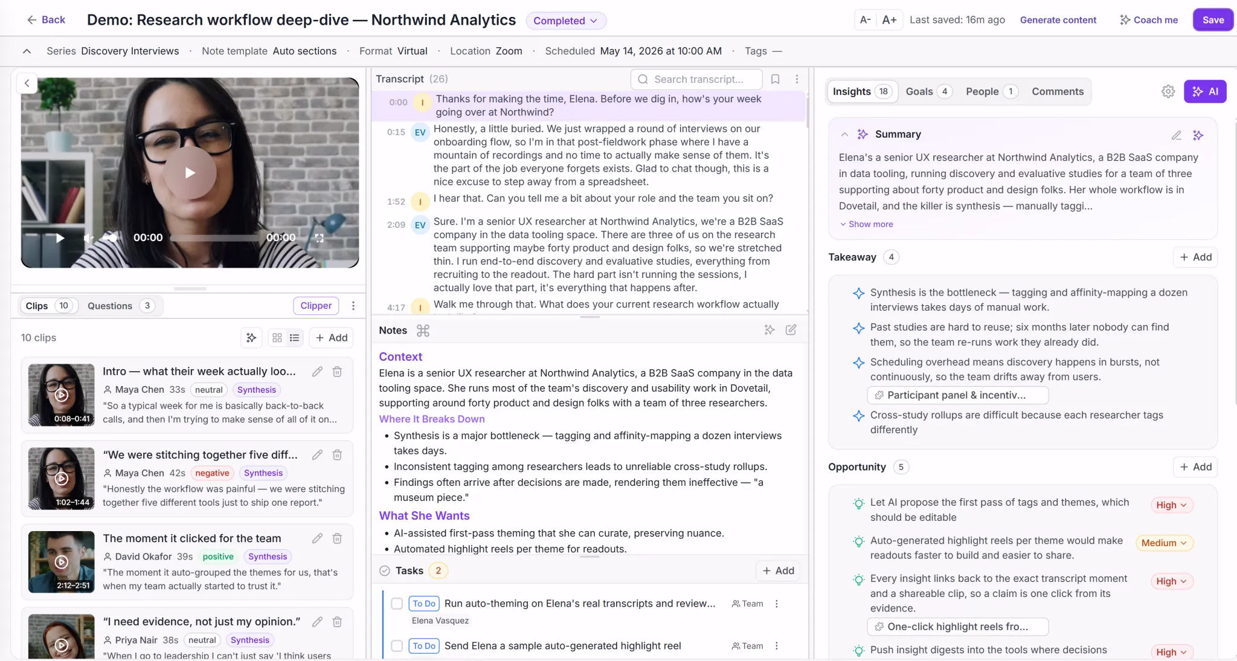Delete the 'I need evidence' clip
Image resolution: width=1237 pixels, height=661 pixels.
[x=337, y=622]
